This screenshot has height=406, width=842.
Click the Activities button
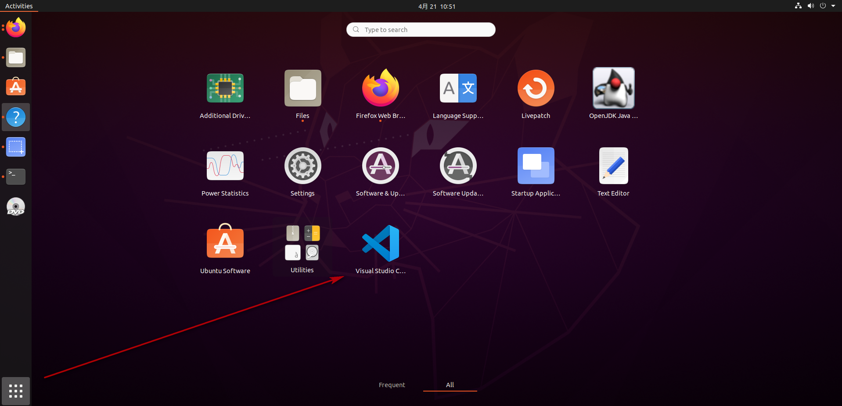click(19, 6)
